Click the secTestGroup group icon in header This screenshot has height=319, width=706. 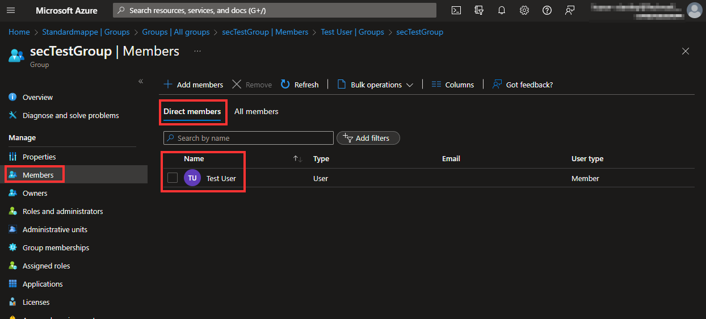click(16, 55)
